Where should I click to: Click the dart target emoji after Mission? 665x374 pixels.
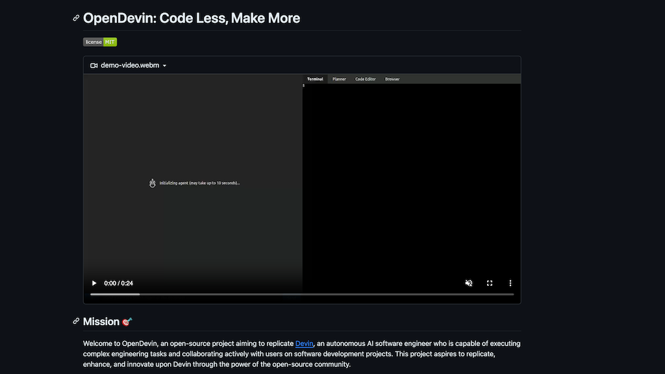127,321
